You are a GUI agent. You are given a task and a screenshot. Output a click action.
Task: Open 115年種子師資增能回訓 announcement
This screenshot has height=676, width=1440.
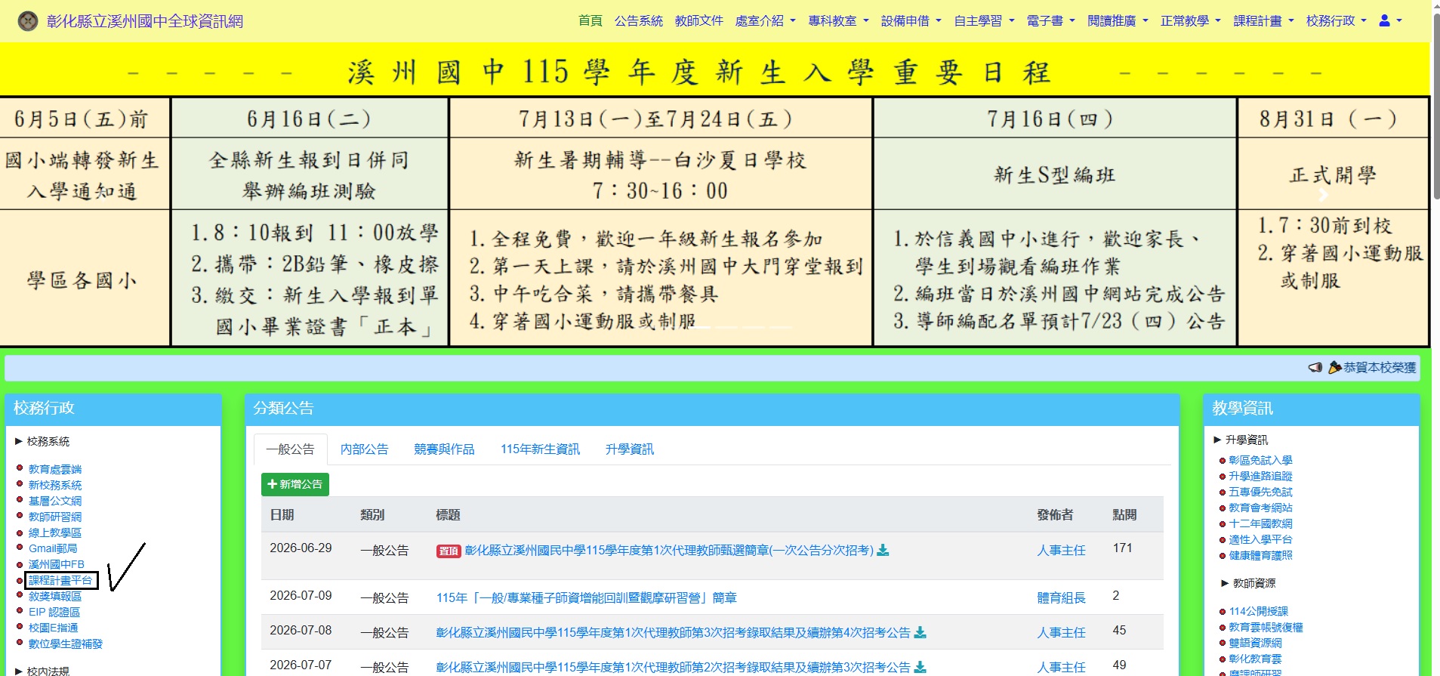586,598
